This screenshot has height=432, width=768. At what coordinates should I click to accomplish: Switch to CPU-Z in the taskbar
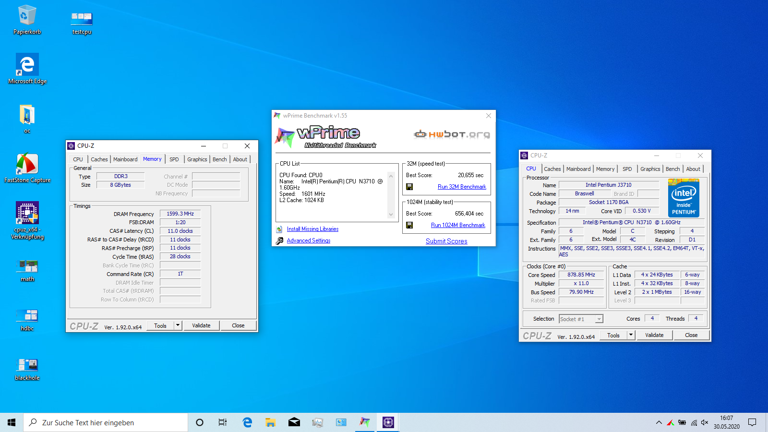[388, 422]
